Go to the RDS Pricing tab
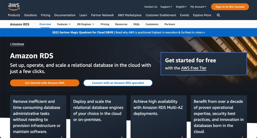This screenshot has width=257, height=138. point(105,24)
